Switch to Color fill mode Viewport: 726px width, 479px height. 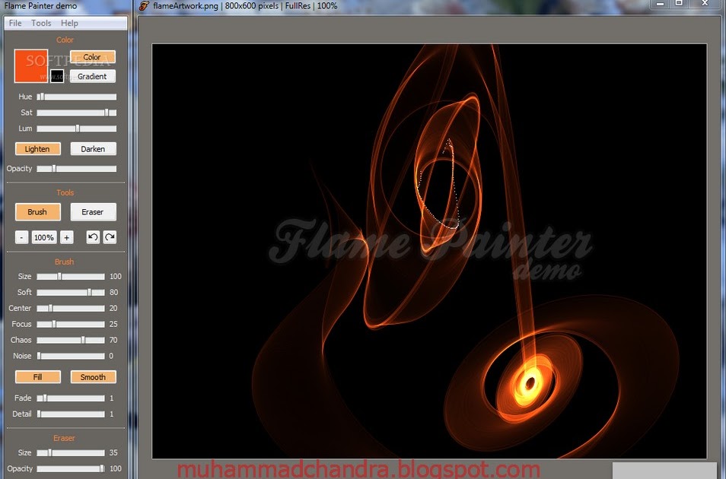pos(92,56)
